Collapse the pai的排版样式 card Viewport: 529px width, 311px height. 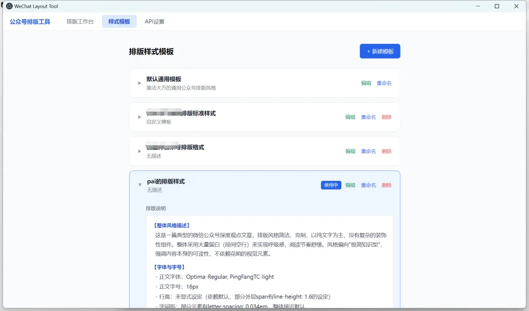(x=140, y=185)
